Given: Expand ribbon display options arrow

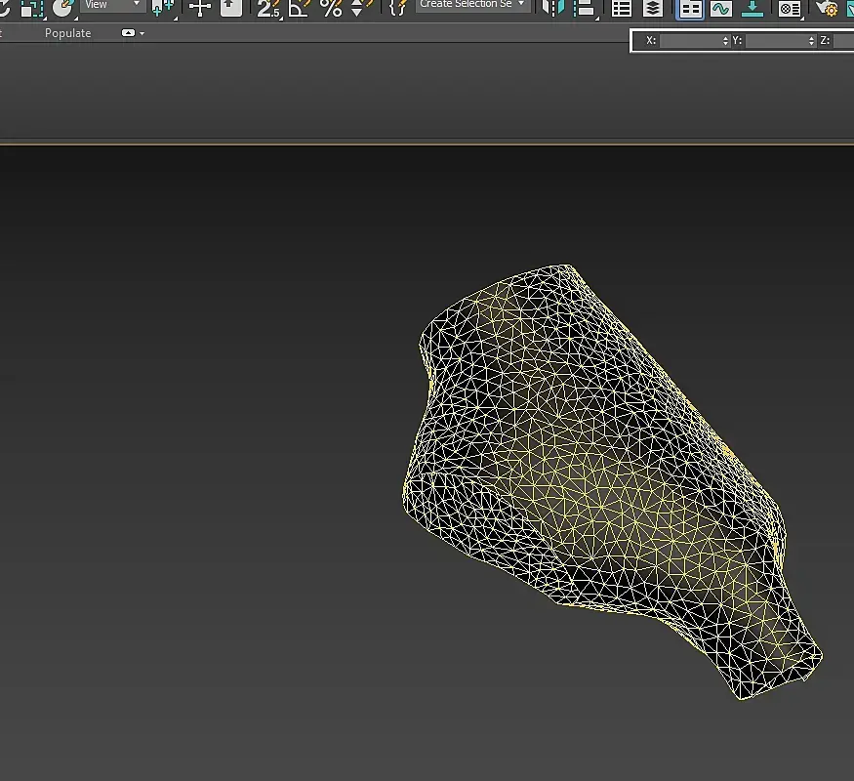Looking at the screenshot, I should (142, 34).
